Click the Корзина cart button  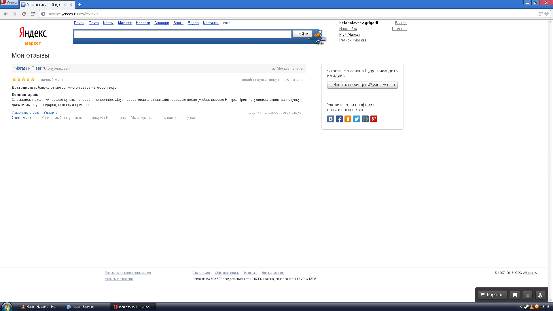click(492, 295)
